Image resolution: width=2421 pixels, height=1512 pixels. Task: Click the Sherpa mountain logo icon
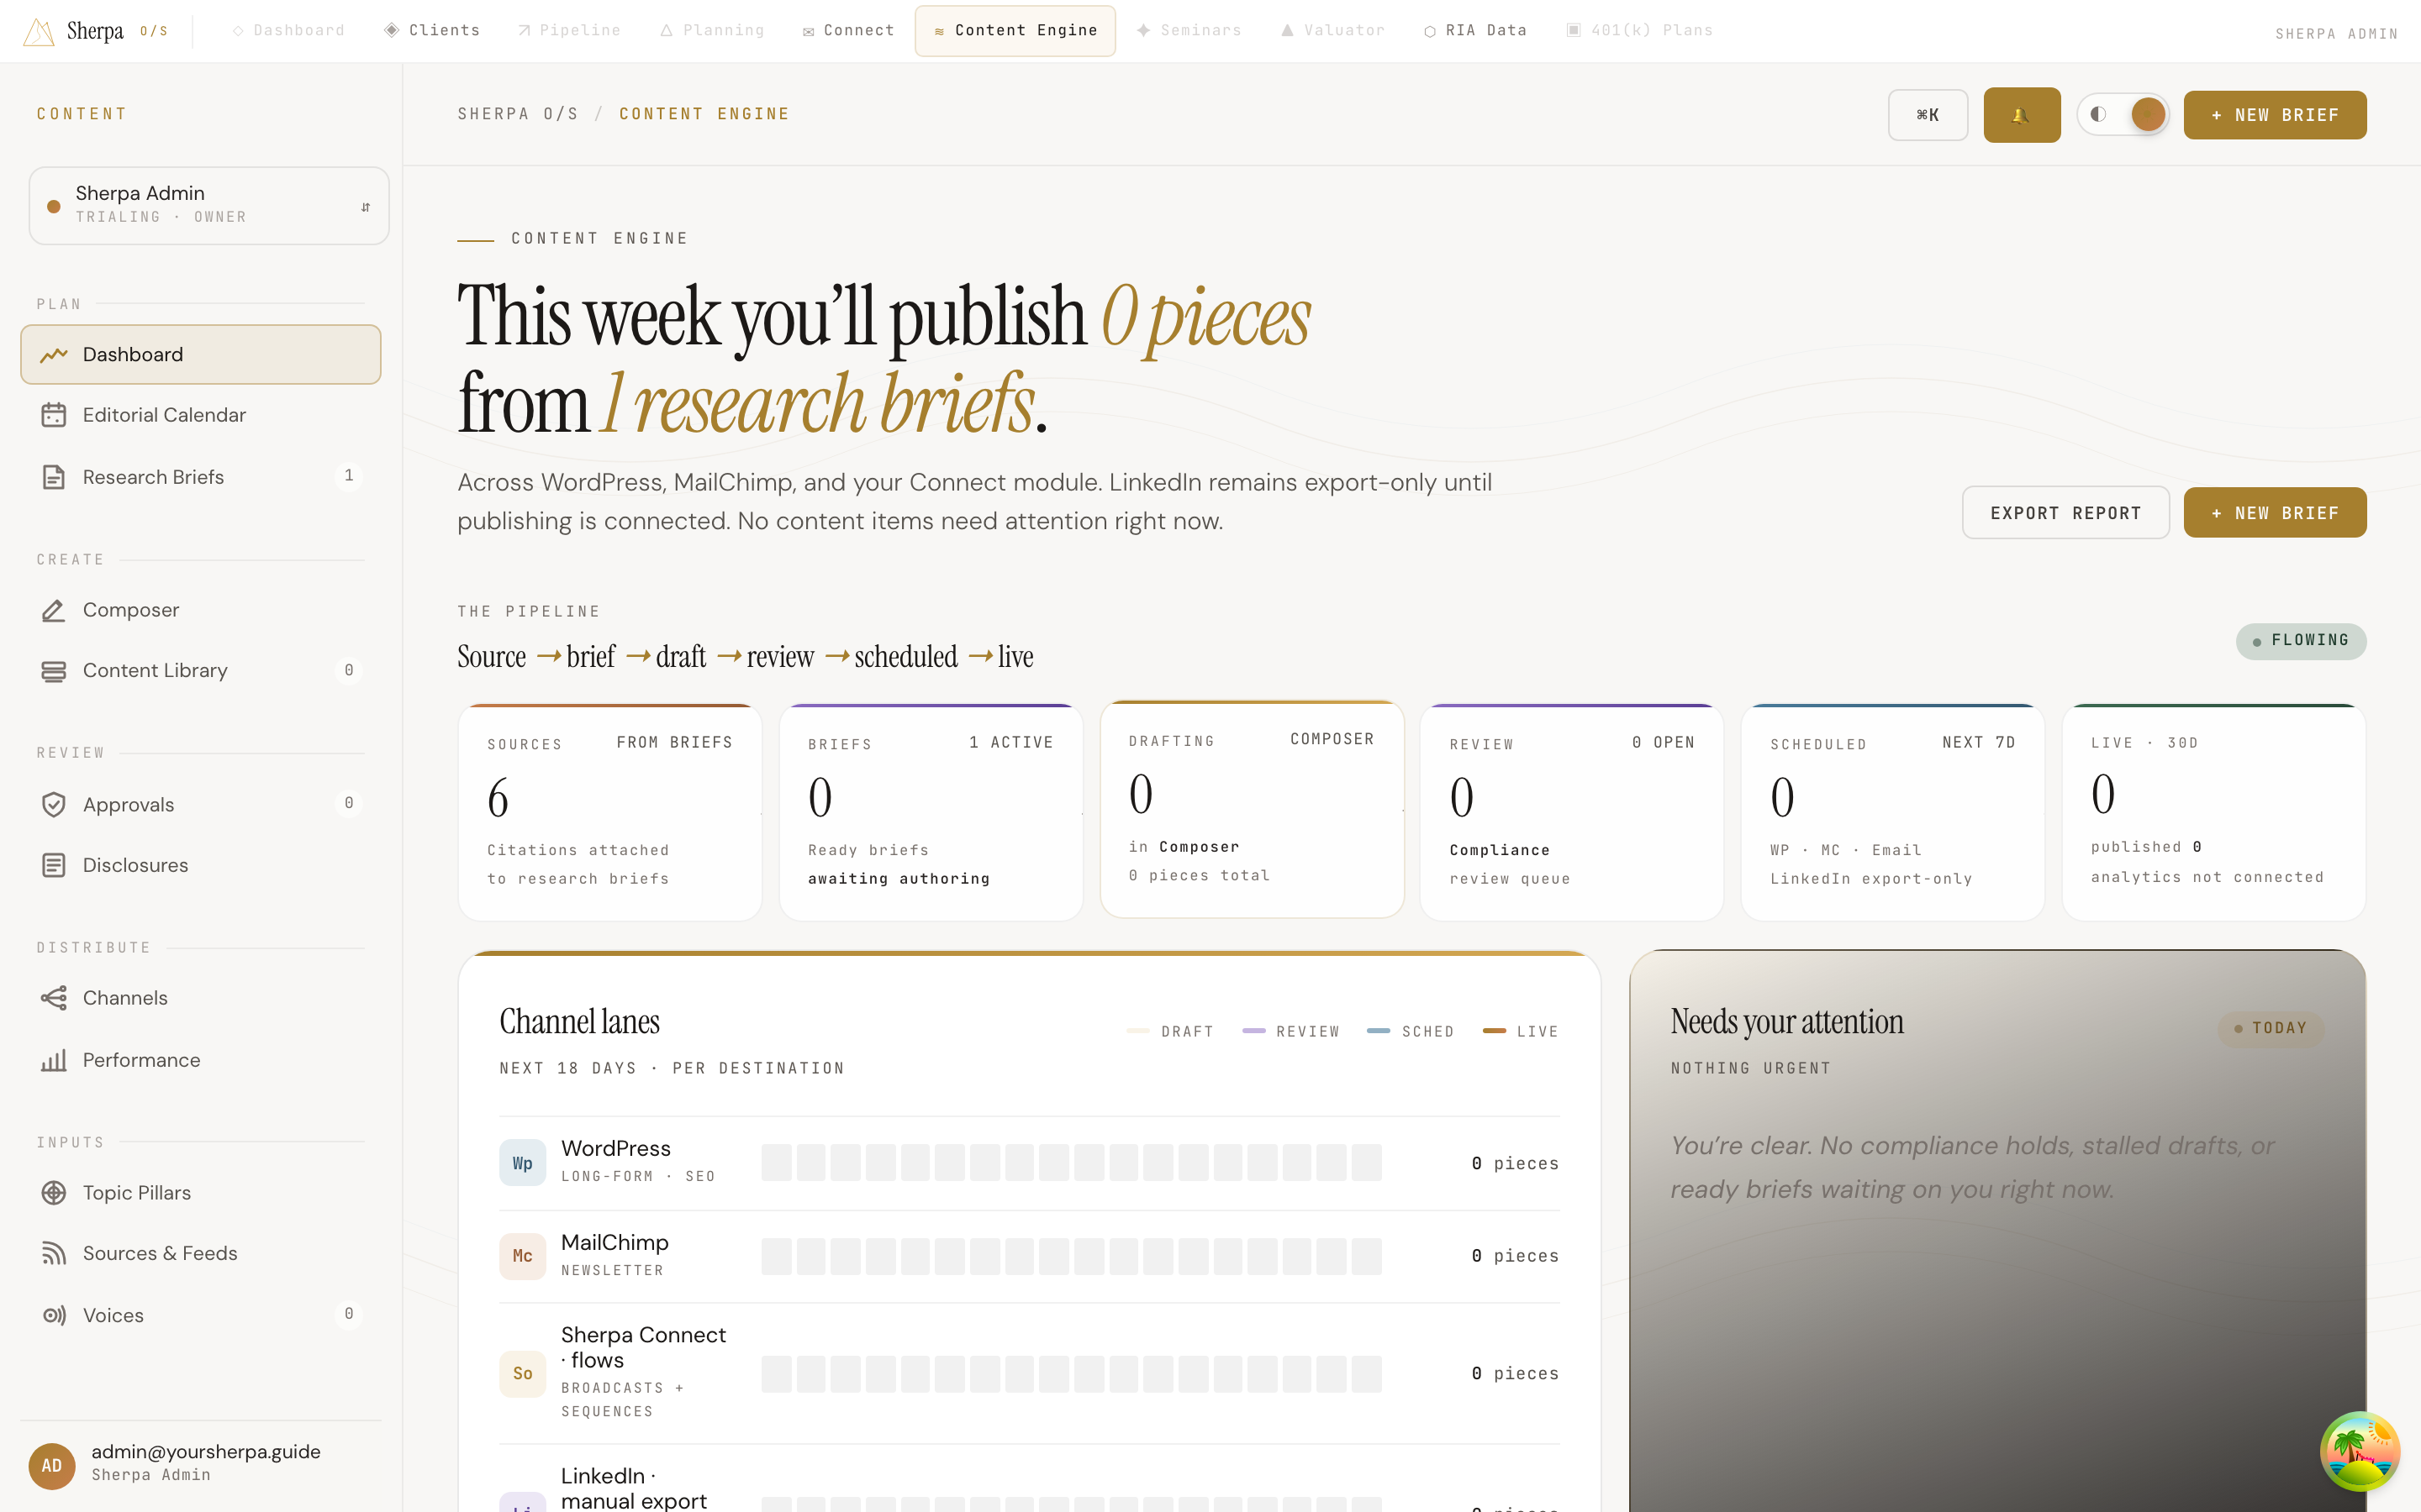click(x=38, y=31)
